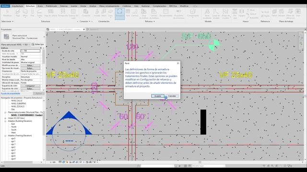The image size is (307, 172).
Task: Switch to the Insertar ribbon tab
Action: tap(74, 6)
